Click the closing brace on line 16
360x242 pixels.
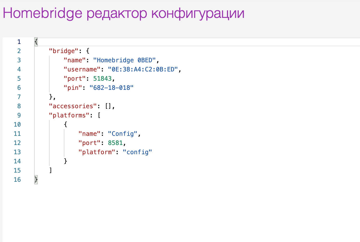(36, 179)
